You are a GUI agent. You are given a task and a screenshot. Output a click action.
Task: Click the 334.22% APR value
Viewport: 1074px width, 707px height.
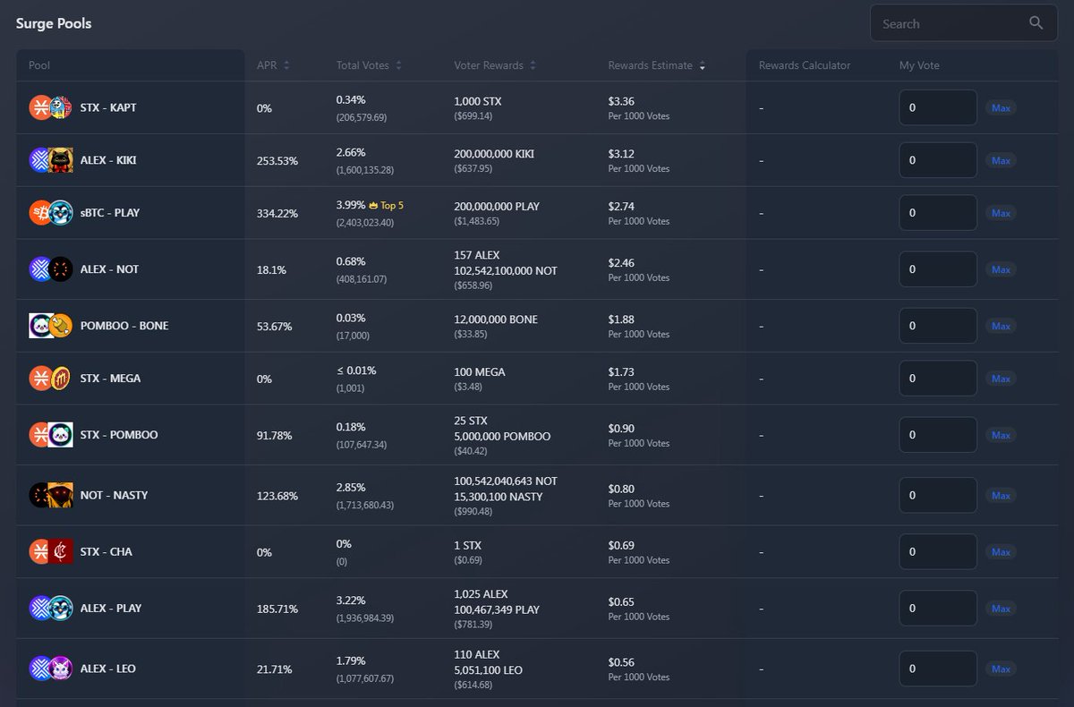point(277,213)
